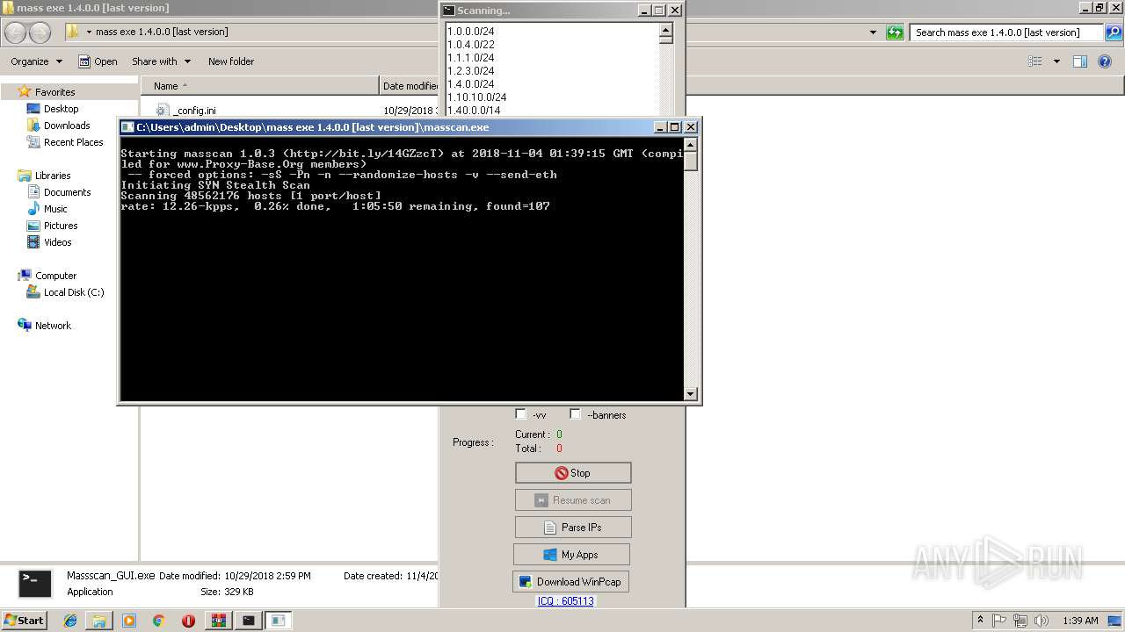Click the Explorer Forward navigation button
Viewport: 1125px width, 632px height.
pos(40,32)
